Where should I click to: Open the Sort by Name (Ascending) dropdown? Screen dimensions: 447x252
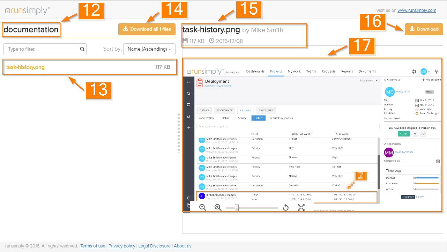tap(149, 49)
